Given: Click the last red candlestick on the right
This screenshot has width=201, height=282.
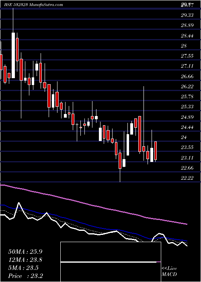Looking at the screenshot, I should [x=156, y=151].
